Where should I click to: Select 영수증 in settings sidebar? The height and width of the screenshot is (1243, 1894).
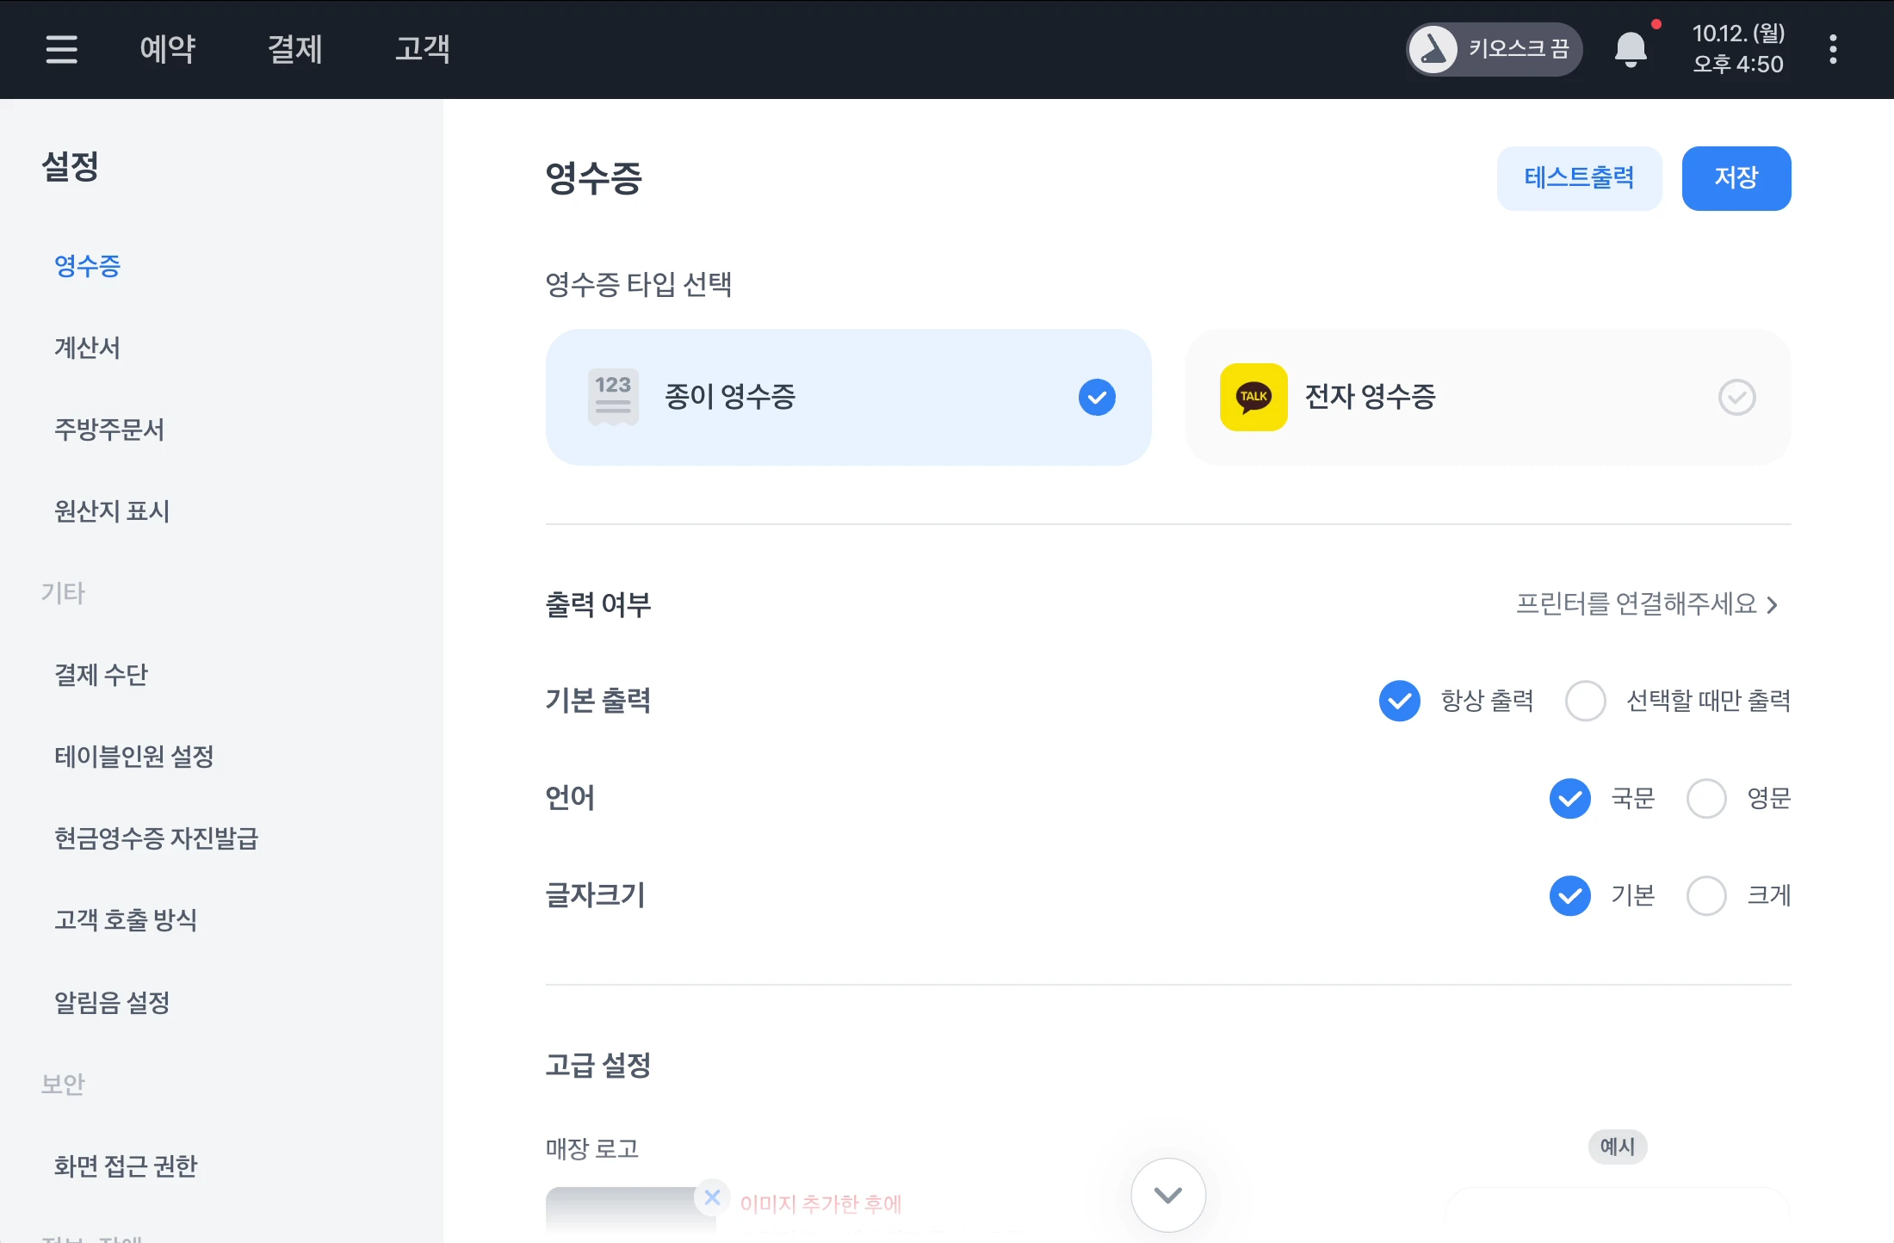(87, 266)
